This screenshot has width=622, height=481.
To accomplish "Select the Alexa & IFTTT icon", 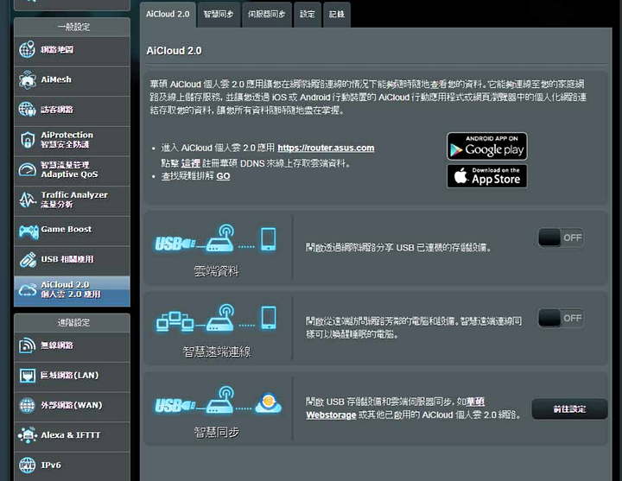I will point(27,435).
